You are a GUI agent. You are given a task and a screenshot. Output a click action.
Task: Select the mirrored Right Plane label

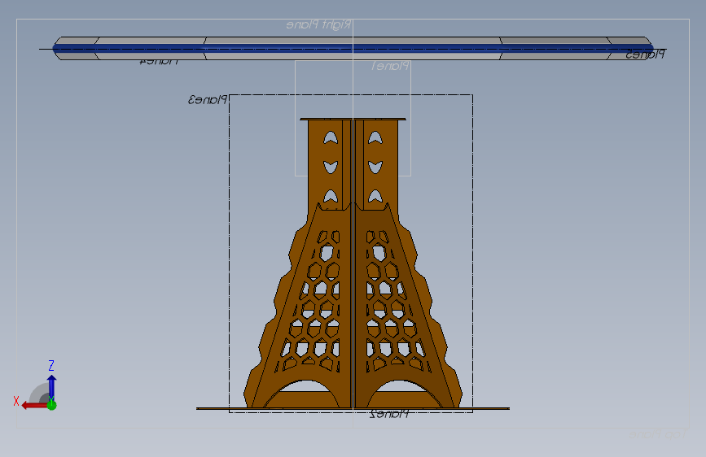318,24
